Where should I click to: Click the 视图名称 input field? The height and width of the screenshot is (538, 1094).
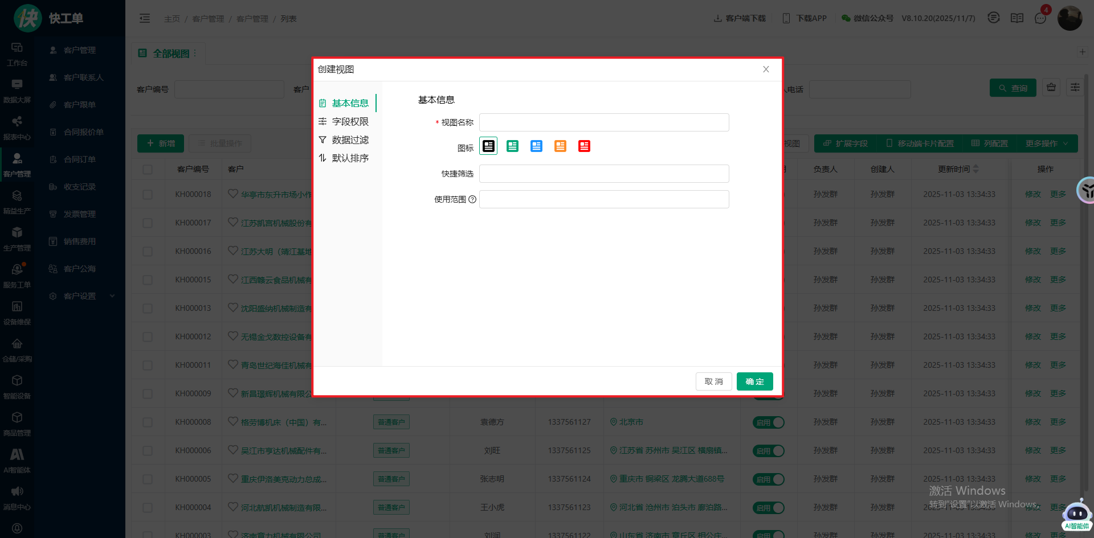click(604, 122)
